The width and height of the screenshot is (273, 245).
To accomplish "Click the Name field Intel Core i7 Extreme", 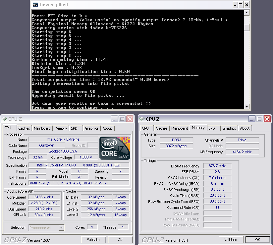I will pos(63,139).
